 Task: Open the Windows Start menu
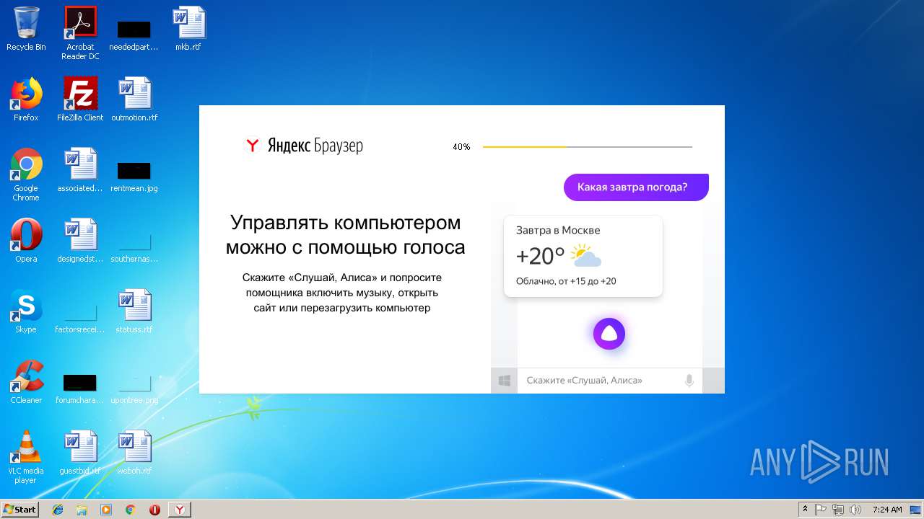tap(19, 510)
